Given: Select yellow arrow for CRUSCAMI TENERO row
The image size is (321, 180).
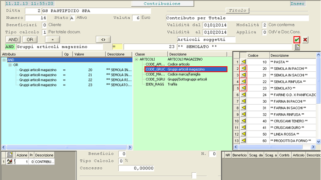Looking at the screenshot, I should pyautogui.click(x=243, y=121).
